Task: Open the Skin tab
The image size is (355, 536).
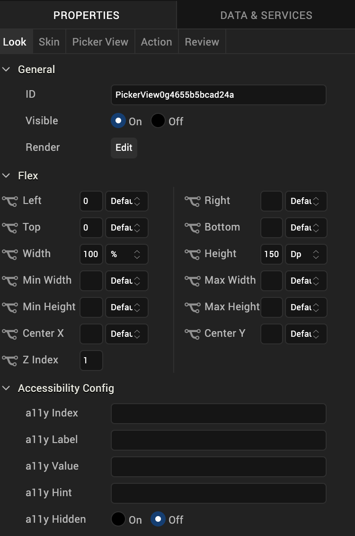Action: tap(49, 42)
